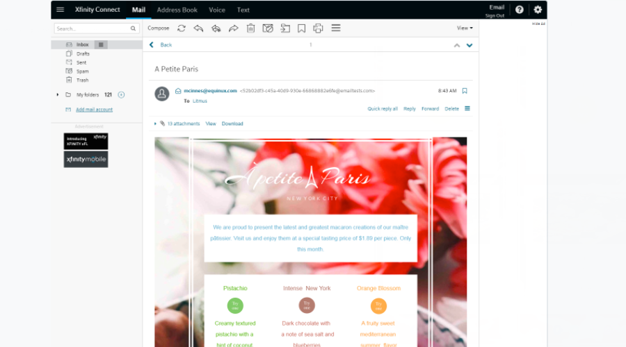Open the message actions menu beside Delete
626x347 pixels.
coord(467,108)
